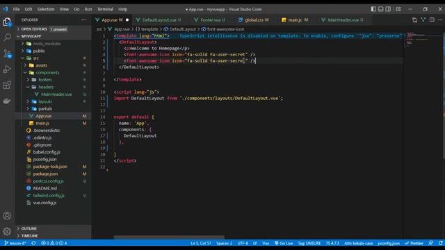The image size is (445, 250).
Task: Open the File menu
Action: tap(17, 9)
